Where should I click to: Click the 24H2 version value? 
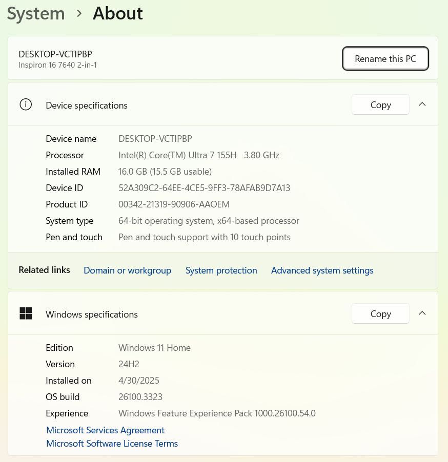[x=129, y=364]
